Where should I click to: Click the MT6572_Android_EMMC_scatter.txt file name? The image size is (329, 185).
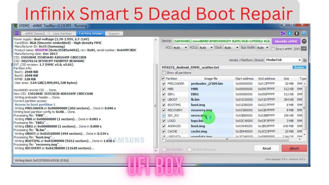click(190, 67)
